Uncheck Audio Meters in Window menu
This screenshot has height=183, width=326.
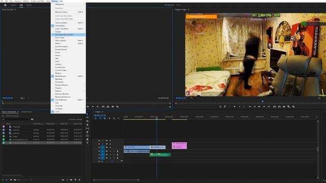point(68,26)
